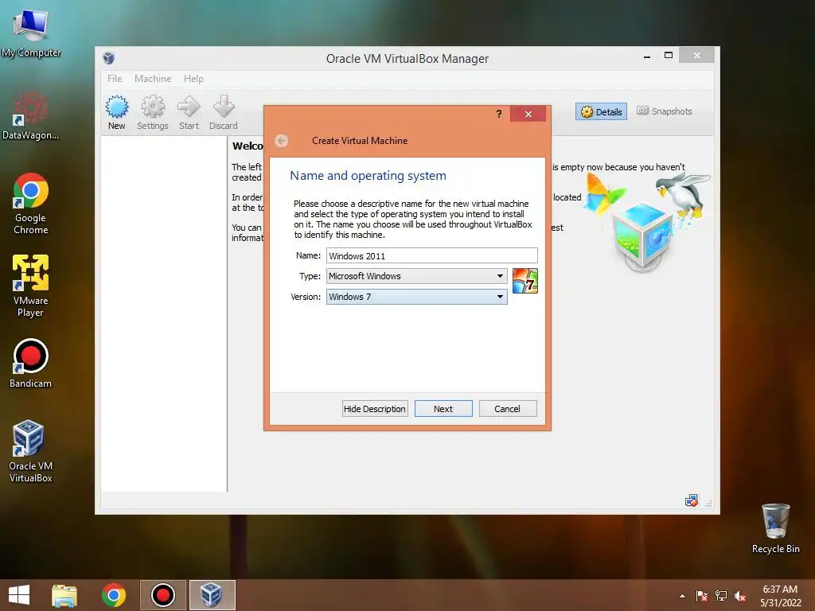
Task: Minimize the VirtualBox Manager window
Action: pyautogui.click(x=647, y=56)
